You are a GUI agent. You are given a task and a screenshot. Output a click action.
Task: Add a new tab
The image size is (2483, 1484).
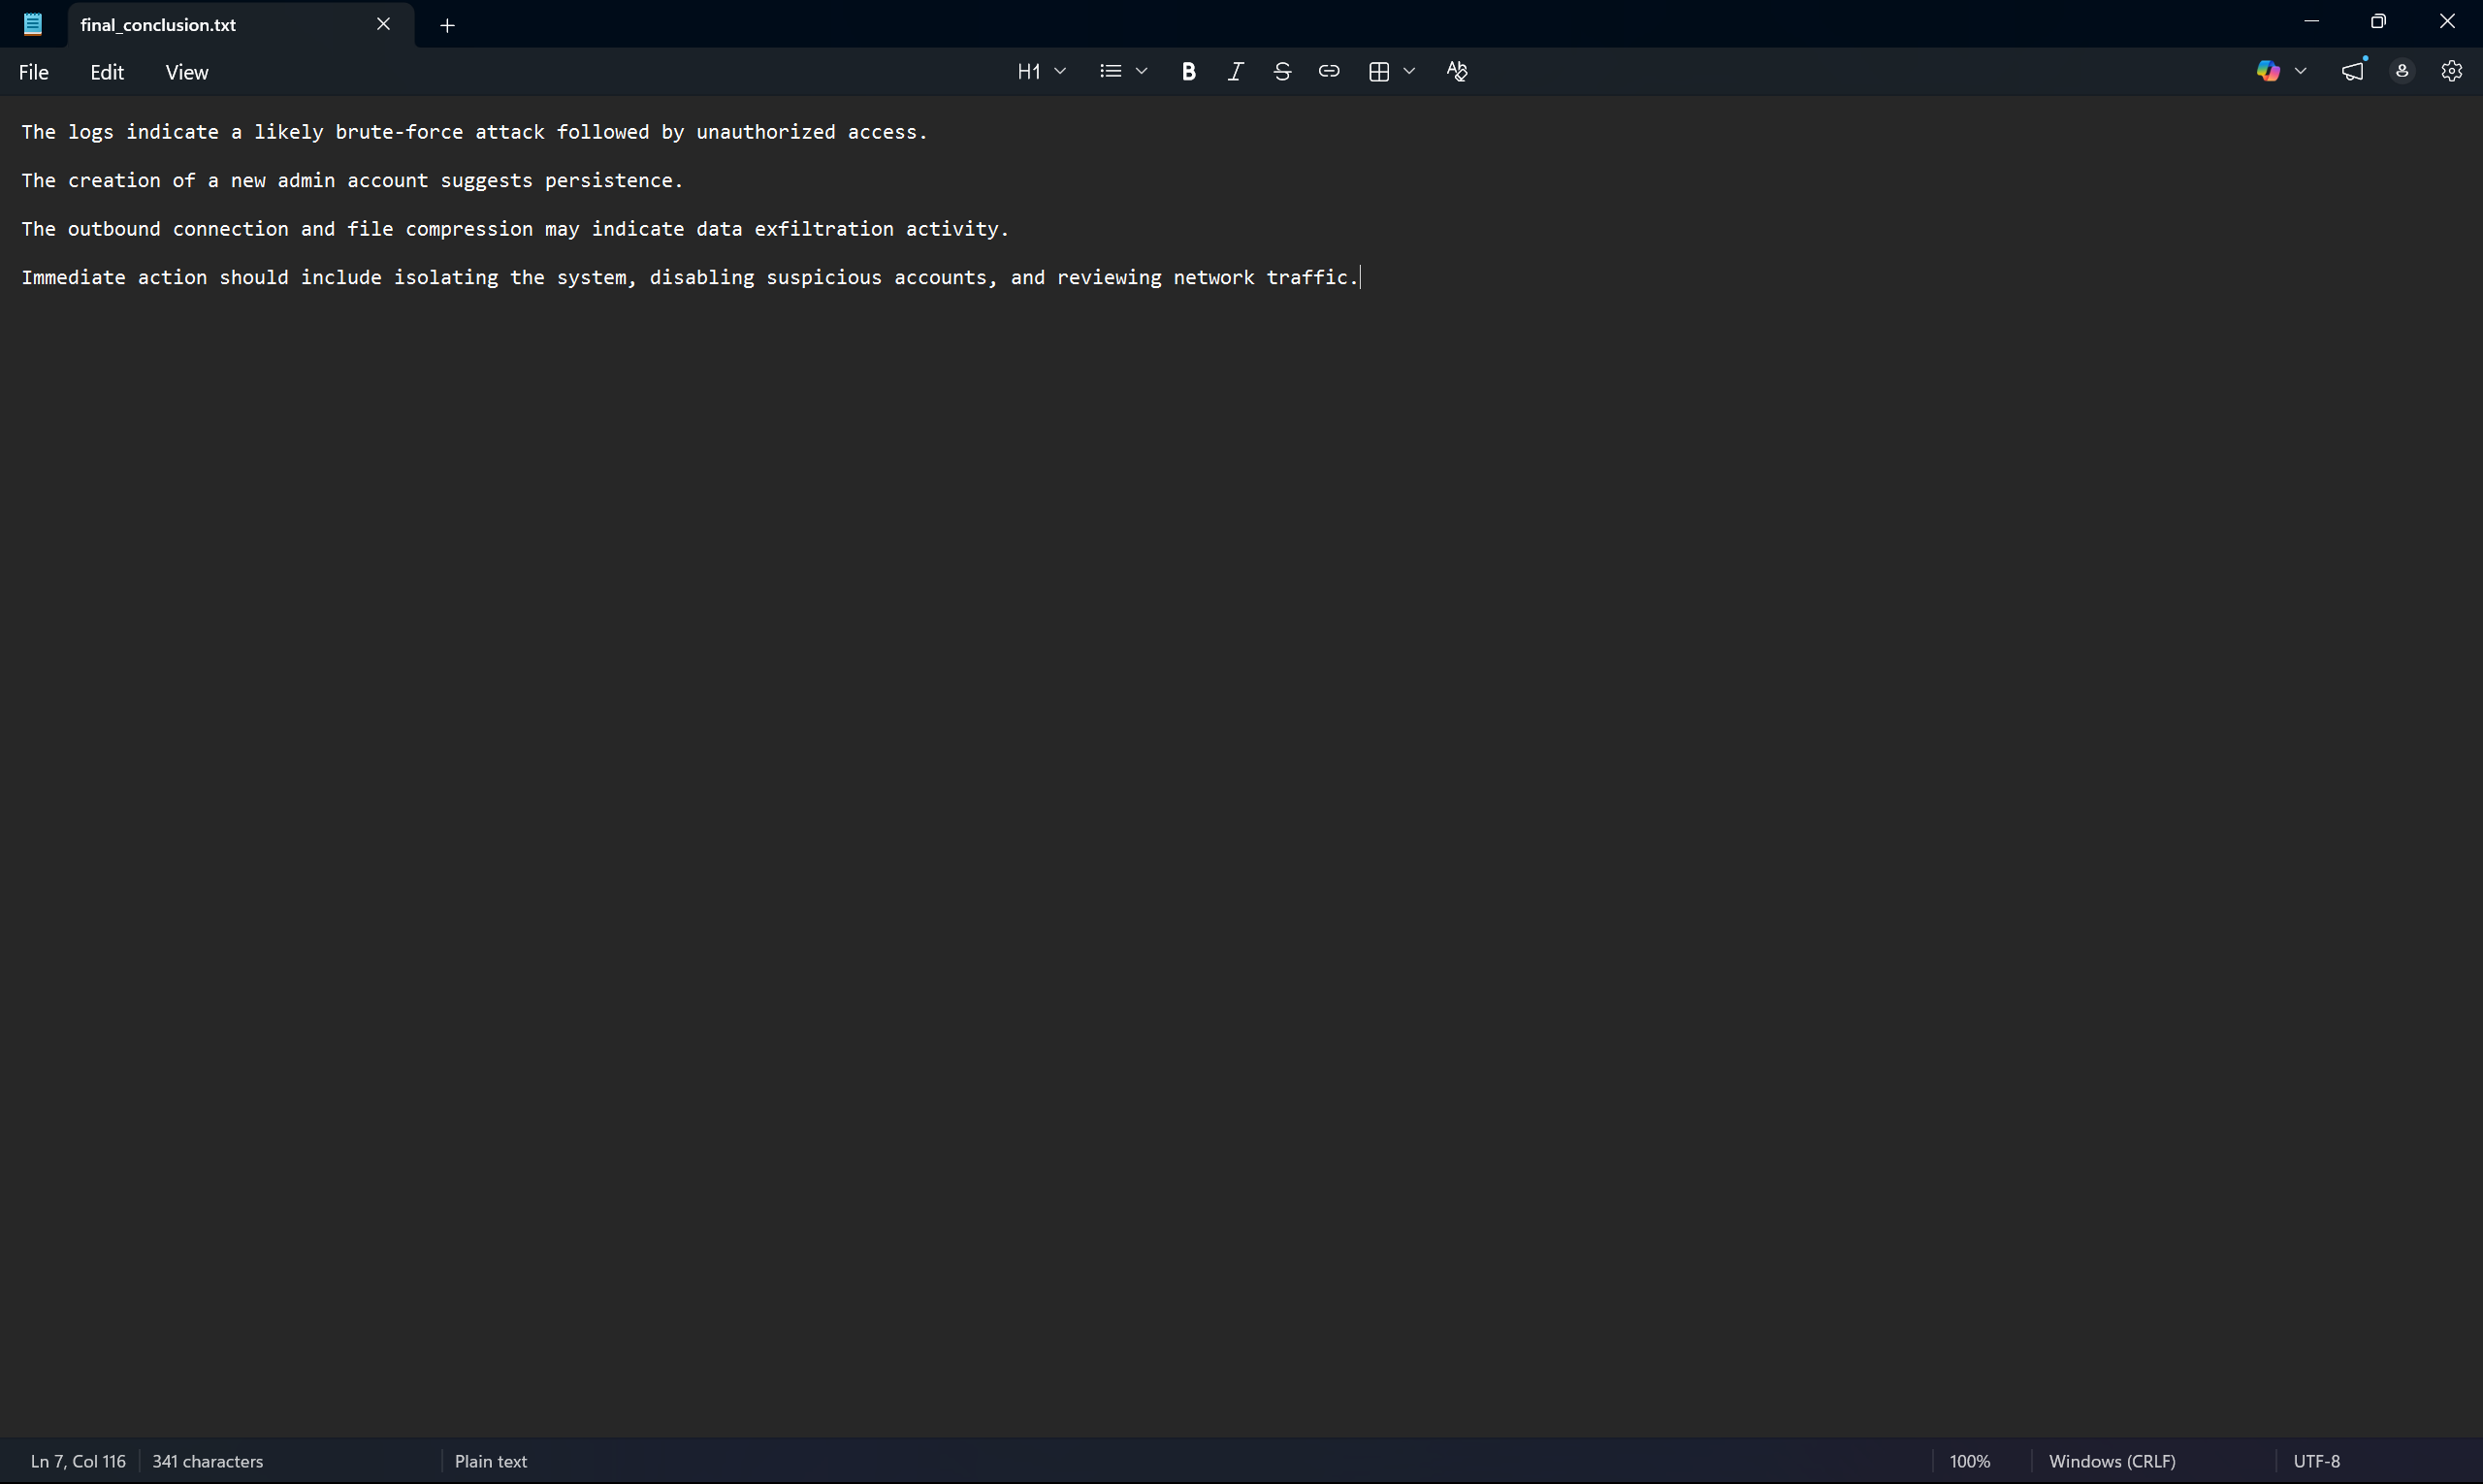pos(447,25)
